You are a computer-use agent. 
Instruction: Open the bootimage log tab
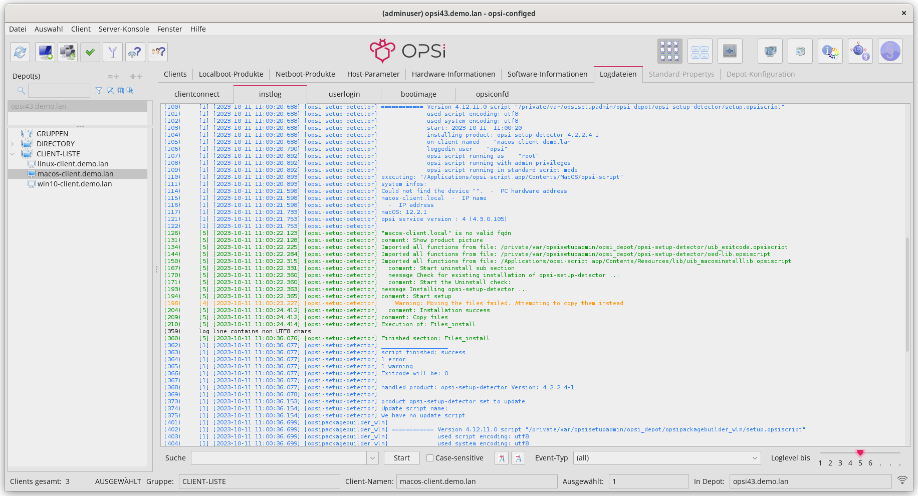click(418, 94)
